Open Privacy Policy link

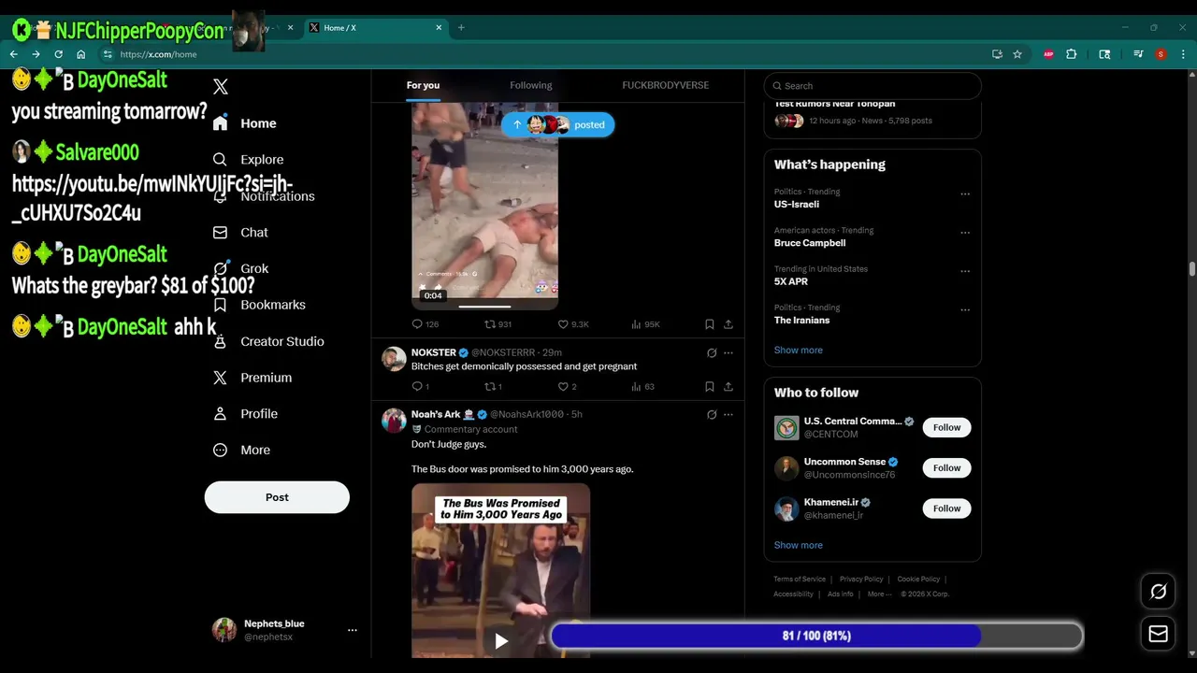(861, 580)
